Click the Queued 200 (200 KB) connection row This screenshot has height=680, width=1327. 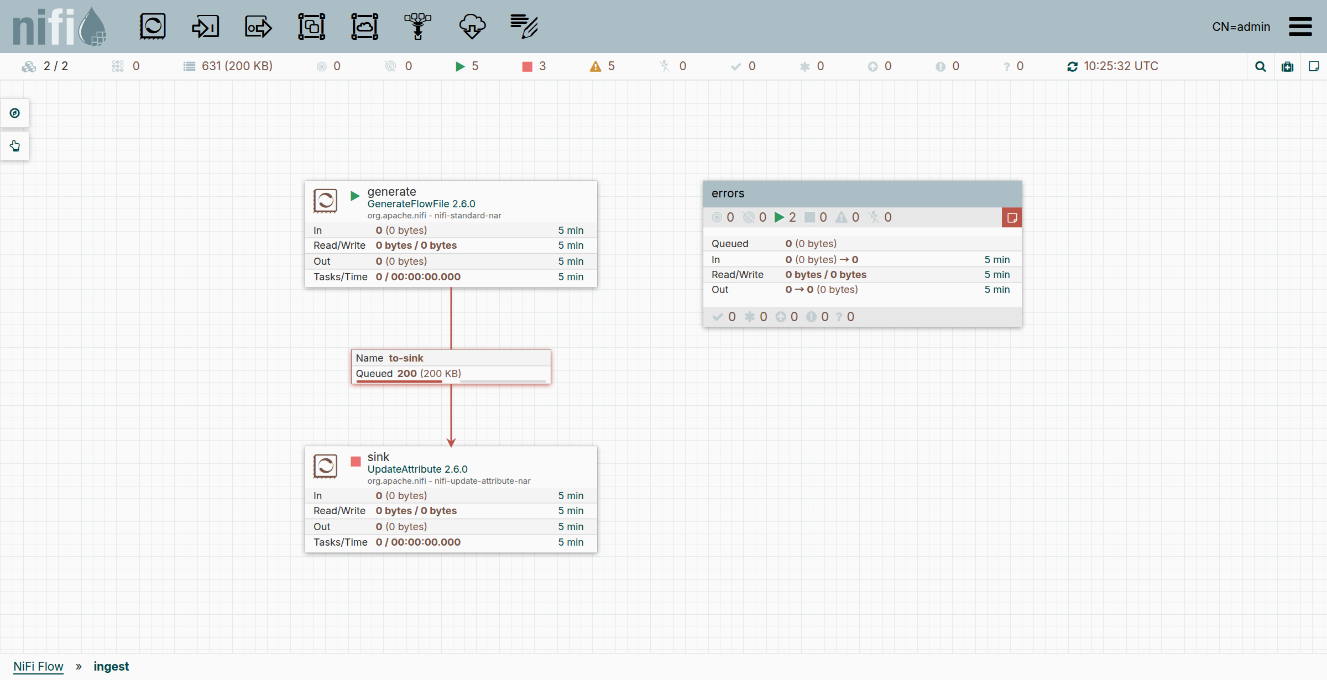click(x=451, y=373)
